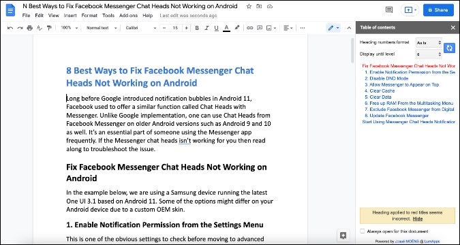Decrease the font size
The height and width of the screenshot is (245, 460).
[x=164, y=28]
